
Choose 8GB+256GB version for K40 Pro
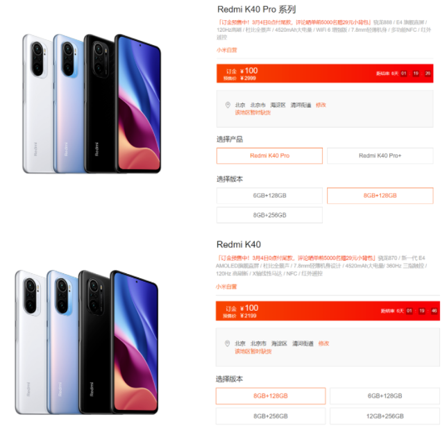(x=269, y=215)
